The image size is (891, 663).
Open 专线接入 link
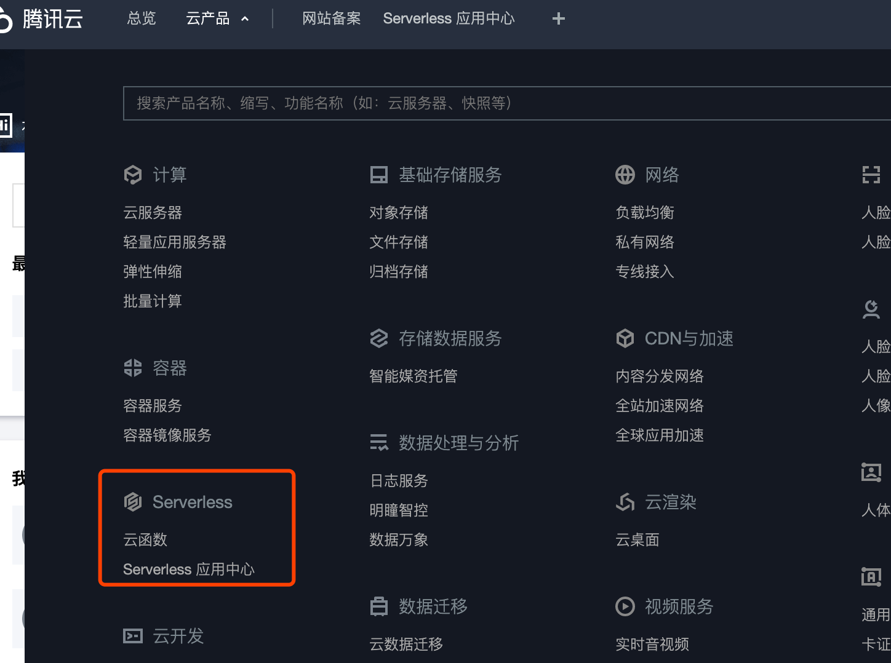click(x=645, y=272)
